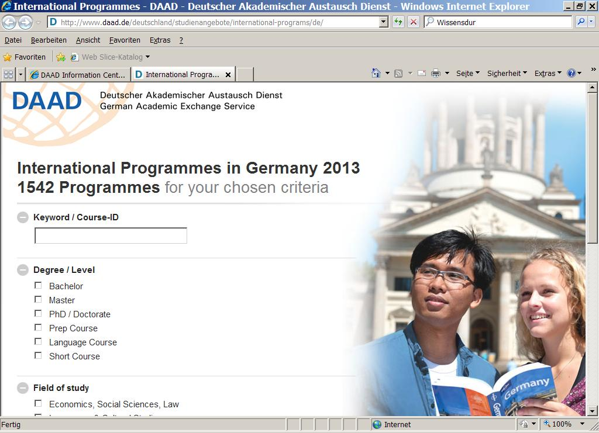Viewport: 599px width, 433px height.
Task: Open the address bar history dropdown
Action: [384, 22]
